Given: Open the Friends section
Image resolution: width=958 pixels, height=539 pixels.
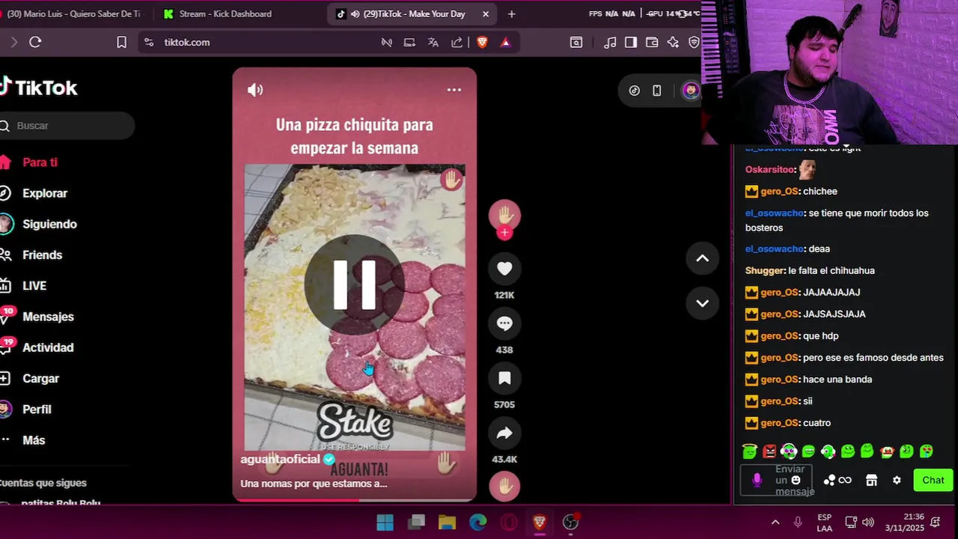Looking at the screenshot, I should pyautogui.click(x=42, y=255).
